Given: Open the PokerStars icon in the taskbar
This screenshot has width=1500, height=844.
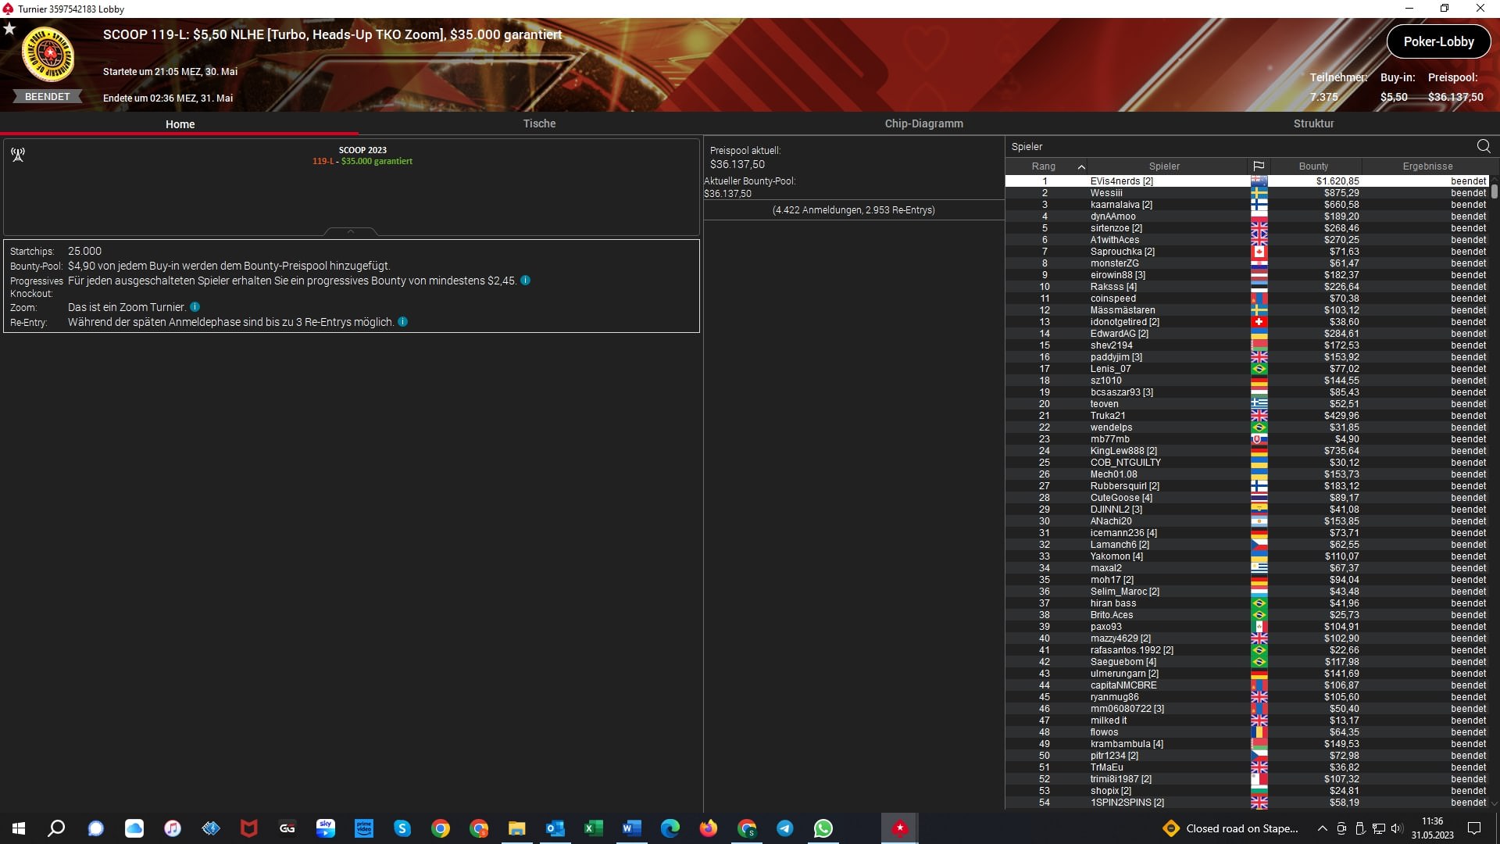Looking at the screenshot, I should (x=900, y=828).
